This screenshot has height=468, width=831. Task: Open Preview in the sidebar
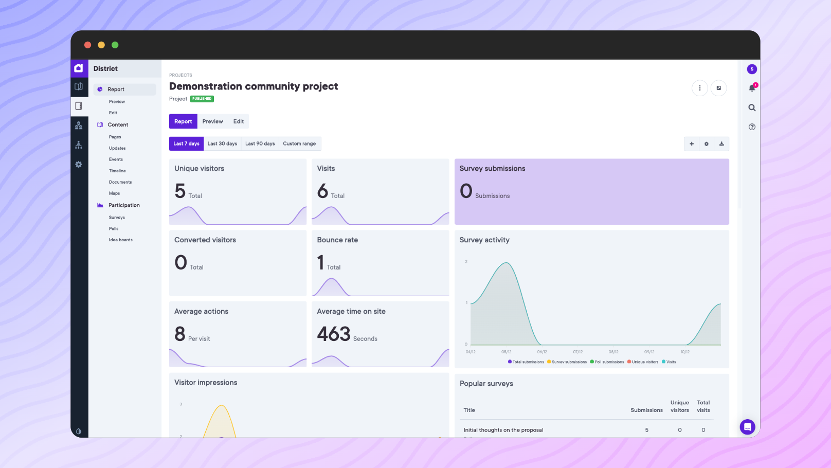pyautogui.click(x=117, y=102)
